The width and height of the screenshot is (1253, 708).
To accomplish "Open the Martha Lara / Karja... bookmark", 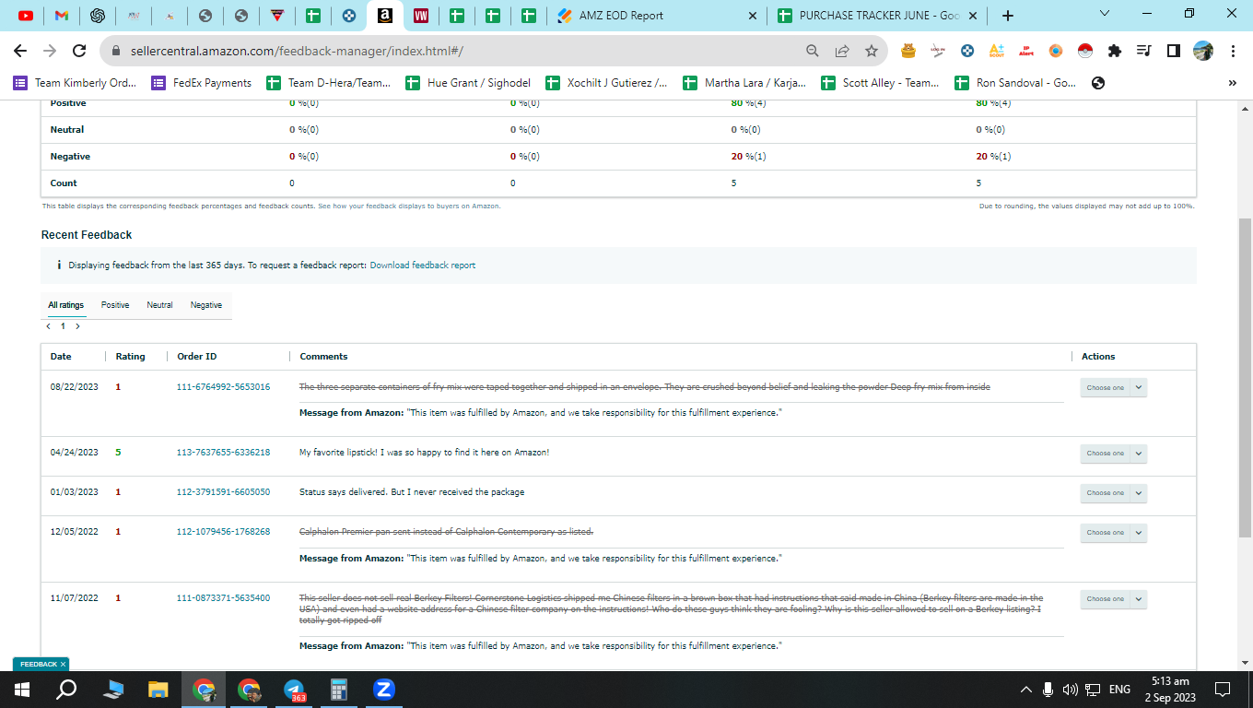I will [744, 83].
